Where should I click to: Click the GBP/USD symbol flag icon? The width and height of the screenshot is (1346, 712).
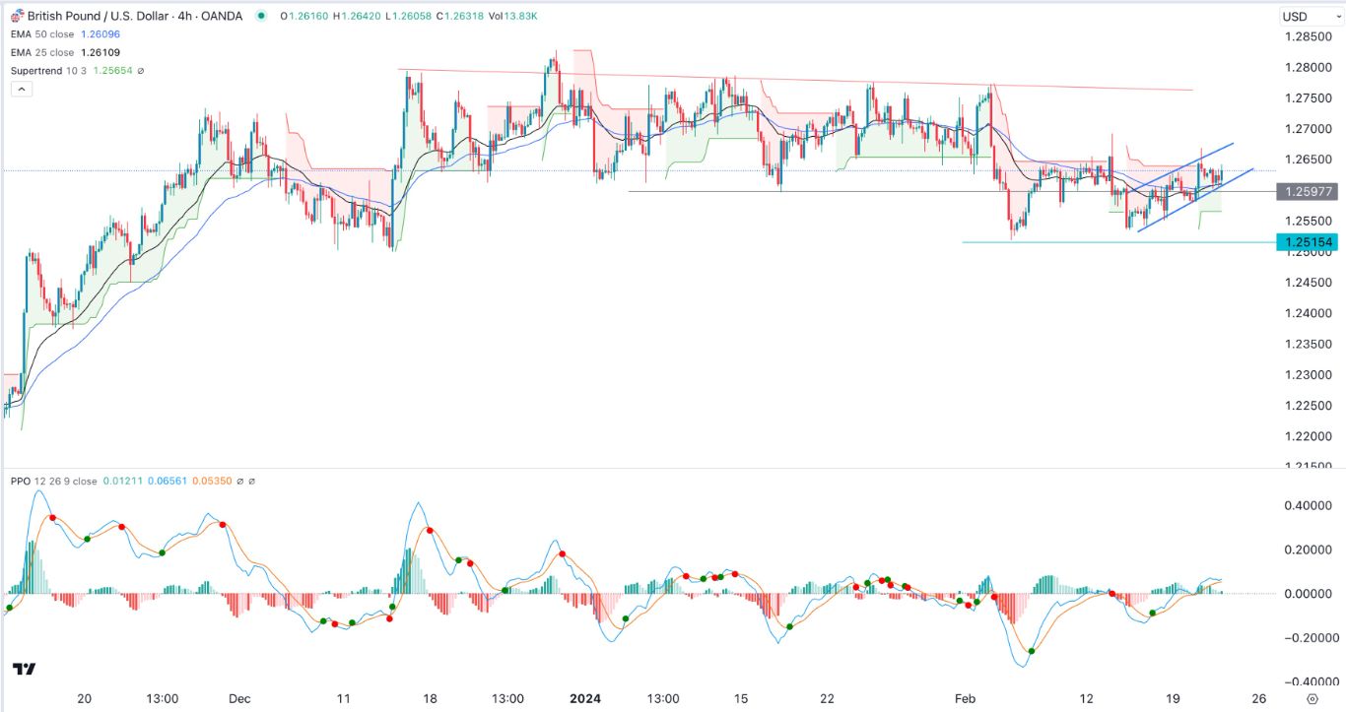coord(17,16)
